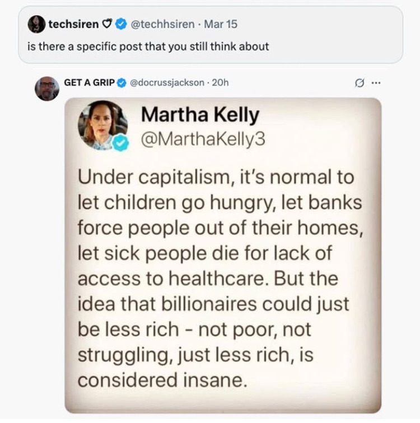Open the 20h post timestamp

point(222,82)
